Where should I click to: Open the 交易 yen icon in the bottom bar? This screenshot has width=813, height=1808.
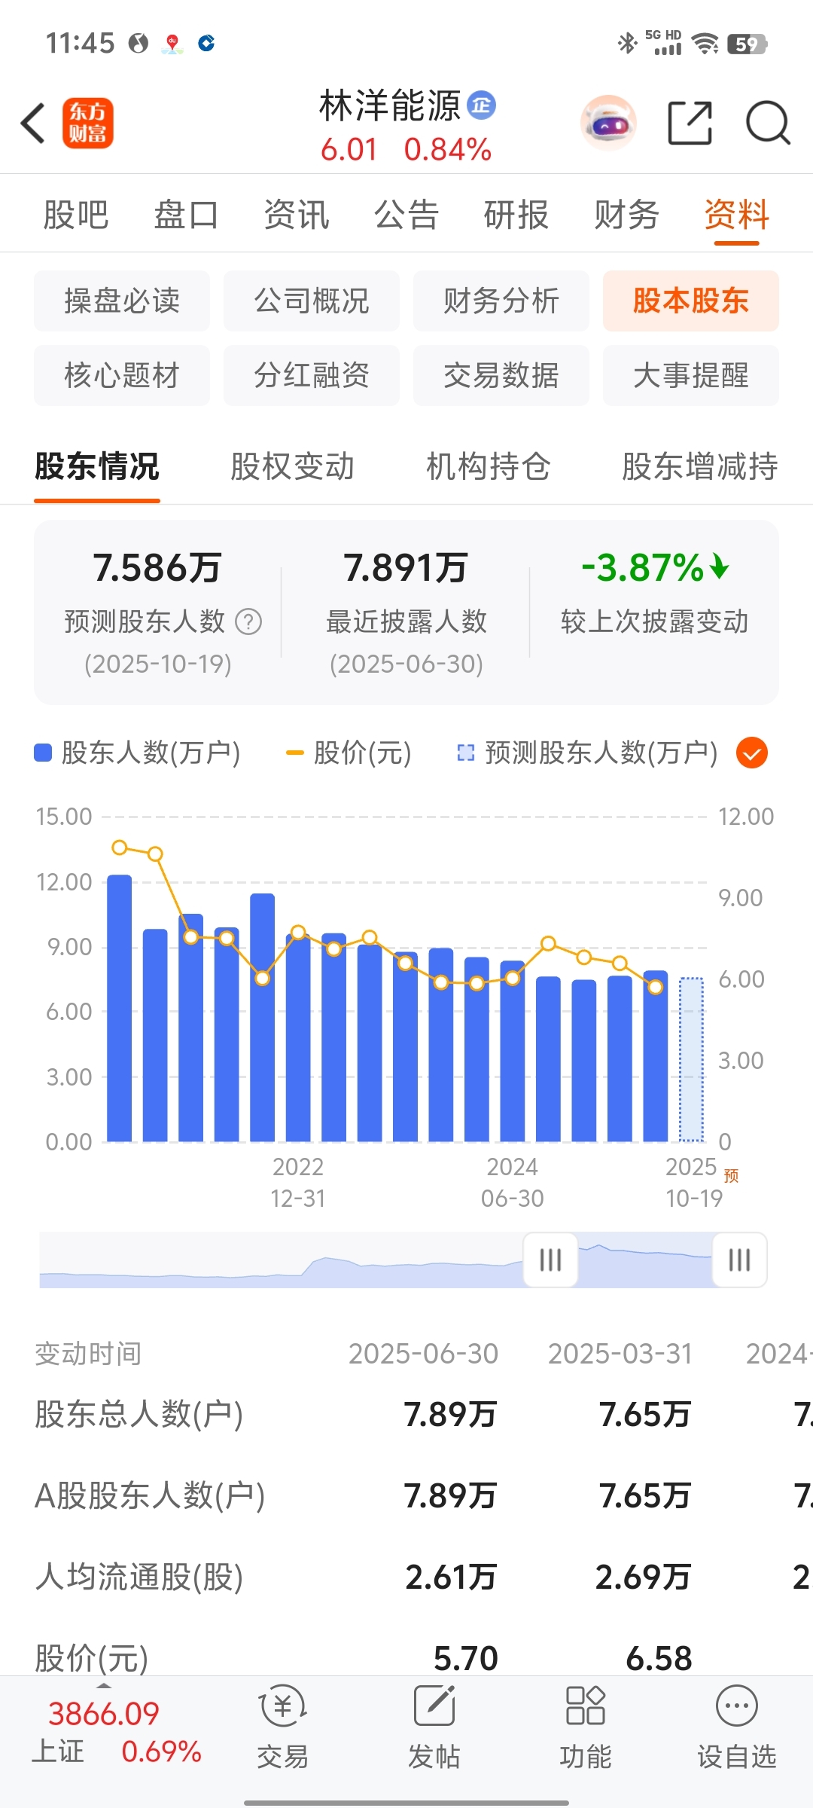click(x=283, y=1706)
